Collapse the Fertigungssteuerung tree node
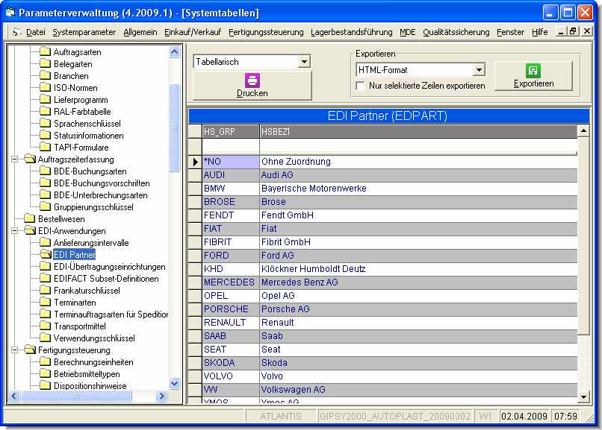602x430 pixels. point(15,350)
